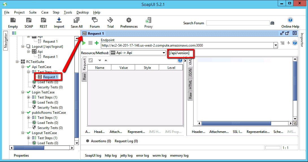Open Properties panel at bottom left

pyautogui.click(x=21, y=156)
